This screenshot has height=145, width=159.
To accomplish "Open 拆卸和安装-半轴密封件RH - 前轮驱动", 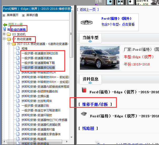I will [45, 77].
